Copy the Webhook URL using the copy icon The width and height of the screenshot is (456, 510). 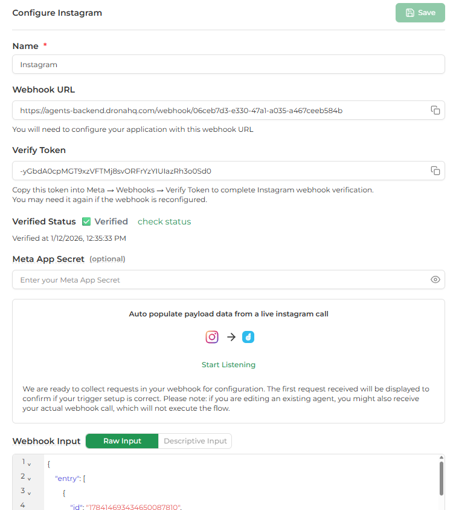click(x=435, y=110)
